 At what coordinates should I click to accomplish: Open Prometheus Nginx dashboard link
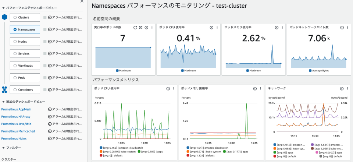[x=14, y=138]
